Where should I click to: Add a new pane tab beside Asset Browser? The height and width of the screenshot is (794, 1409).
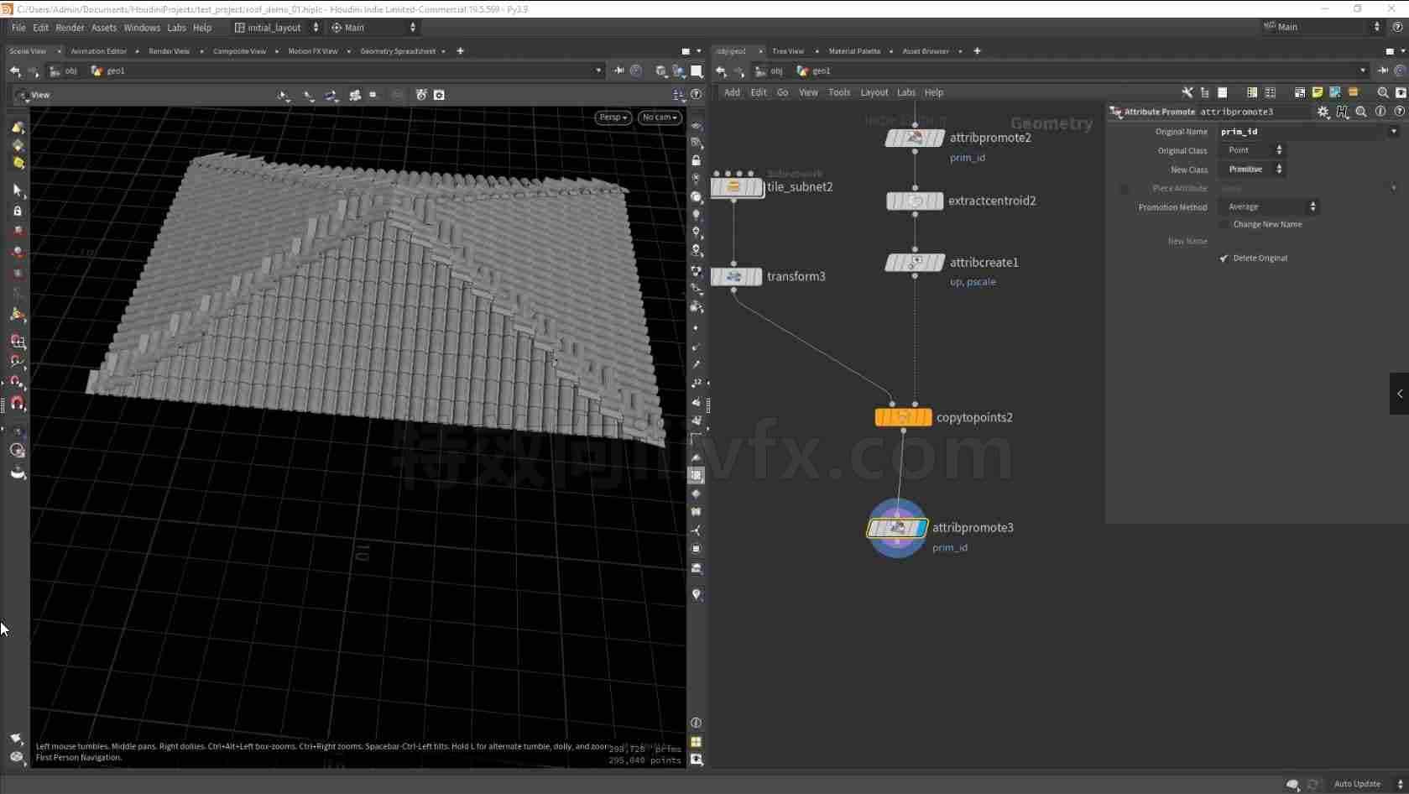[977, 51]
